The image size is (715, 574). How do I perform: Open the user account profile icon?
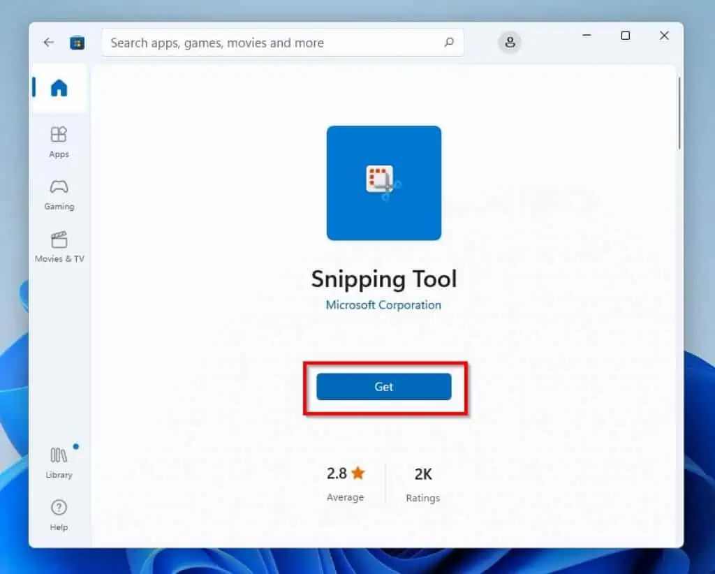tap(510, 43)
